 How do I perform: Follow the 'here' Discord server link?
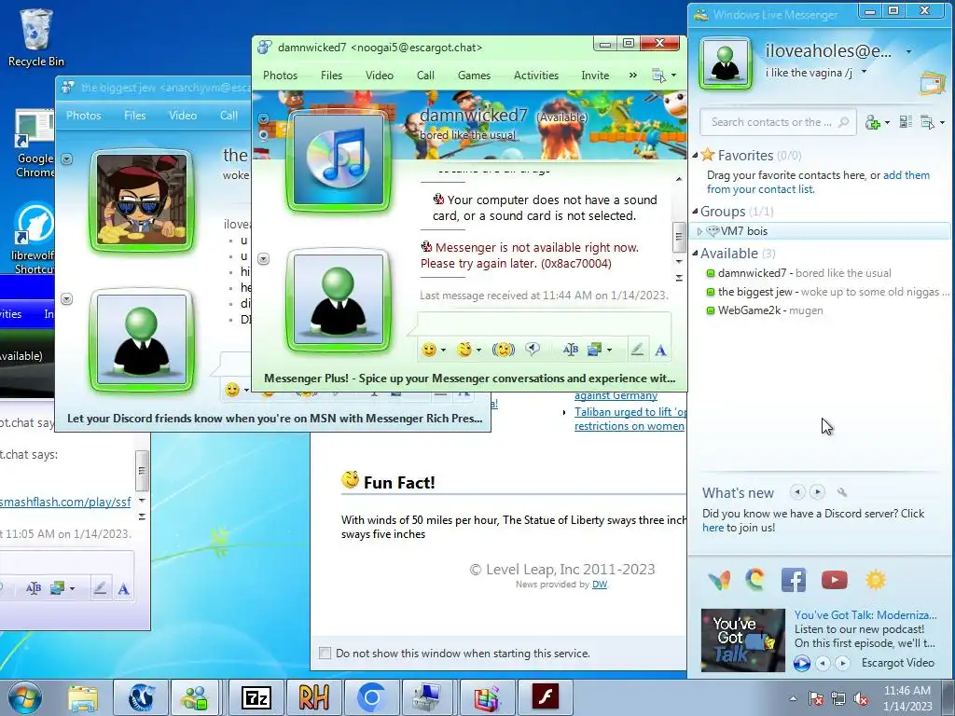click(713, 528)
